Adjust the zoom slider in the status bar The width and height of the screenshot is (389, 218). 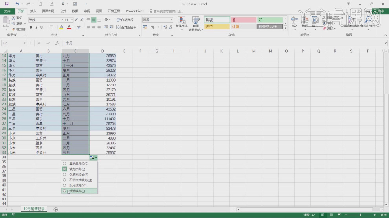[360, 215]
